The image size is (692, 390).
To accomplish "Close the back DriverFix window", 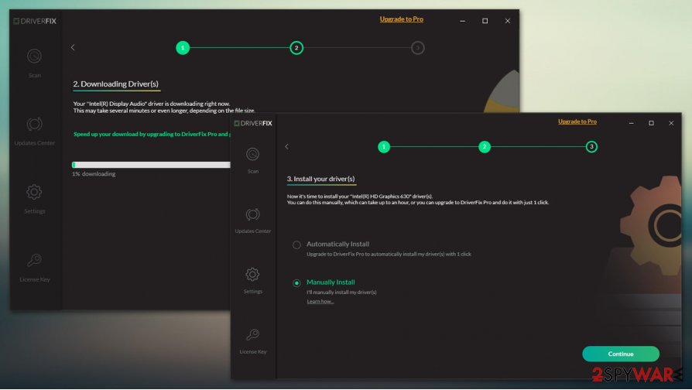I will (508, 21).
